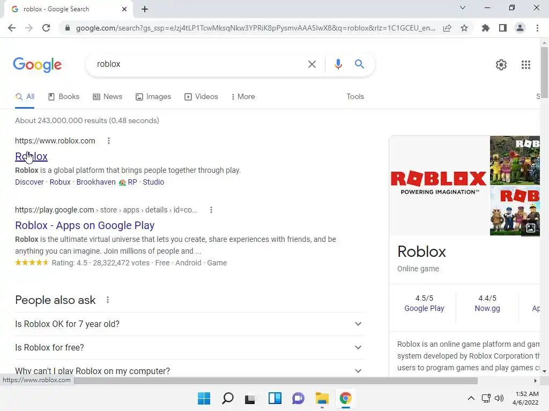
Task: Open File Explorer on taskbar
Action: 322,398
